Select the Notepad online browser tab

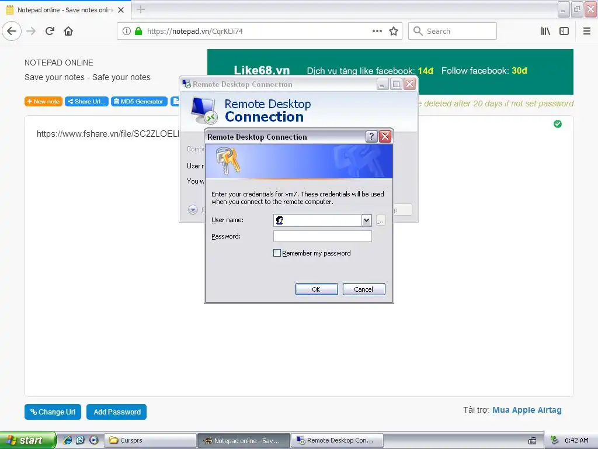[x=65, y=10]
